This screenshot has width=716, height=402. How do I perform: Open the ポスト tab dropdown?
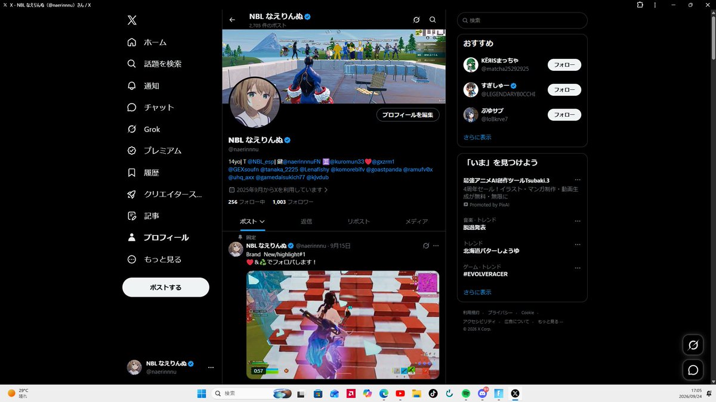252,222
